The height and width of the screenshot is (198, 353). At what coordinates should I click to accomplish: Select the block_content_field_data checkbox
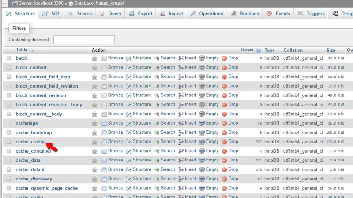coord(8,77)
